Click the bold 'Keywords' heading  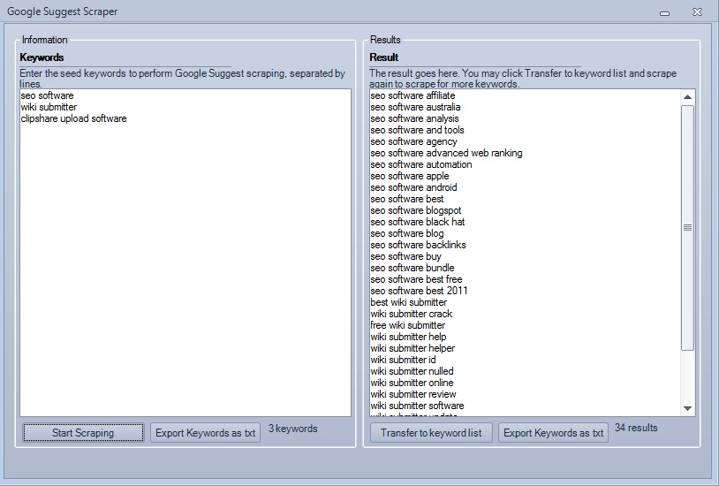(42, 57)
